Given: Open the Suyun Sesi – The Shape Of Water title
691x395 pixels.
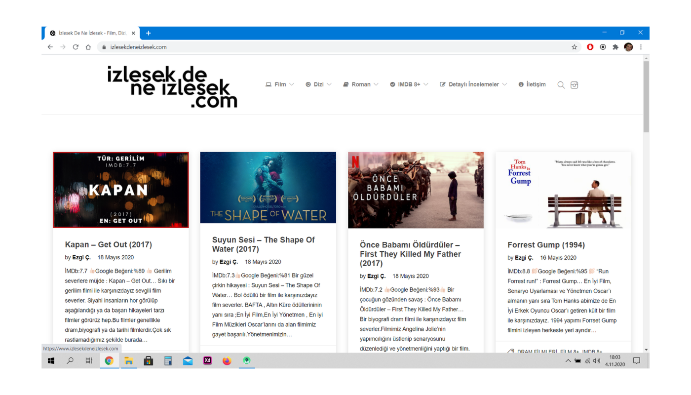Looking at the screenshot, I should tap(264, 244).
